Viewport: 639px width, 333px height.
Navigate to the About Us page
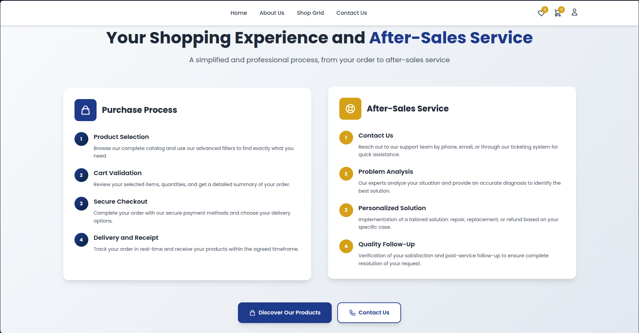tap(272, 13)
